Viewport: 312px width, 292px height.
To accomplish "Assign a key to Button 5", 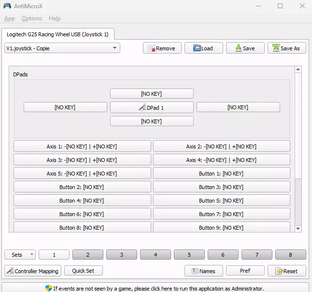I will pos(222,201).
